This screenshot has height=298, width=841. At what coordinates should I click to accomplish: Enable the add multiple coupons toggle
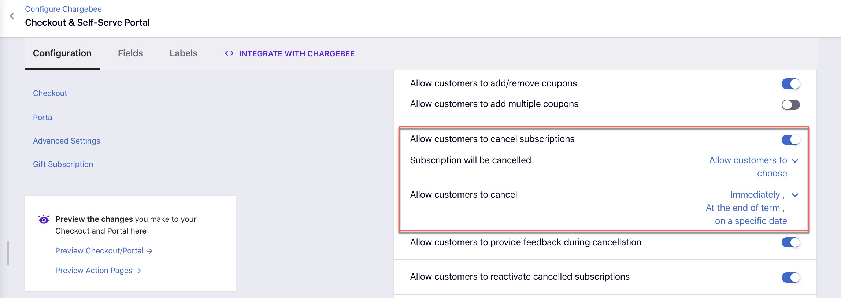790,105
